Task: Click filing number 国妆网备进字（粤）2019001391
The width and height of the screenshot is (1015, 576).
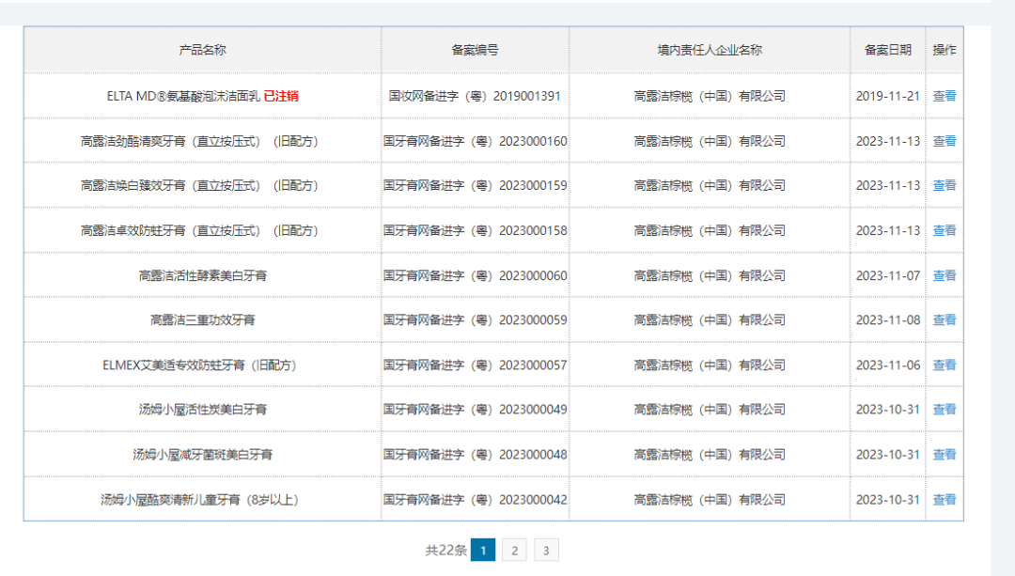Action: coord(475,96)
